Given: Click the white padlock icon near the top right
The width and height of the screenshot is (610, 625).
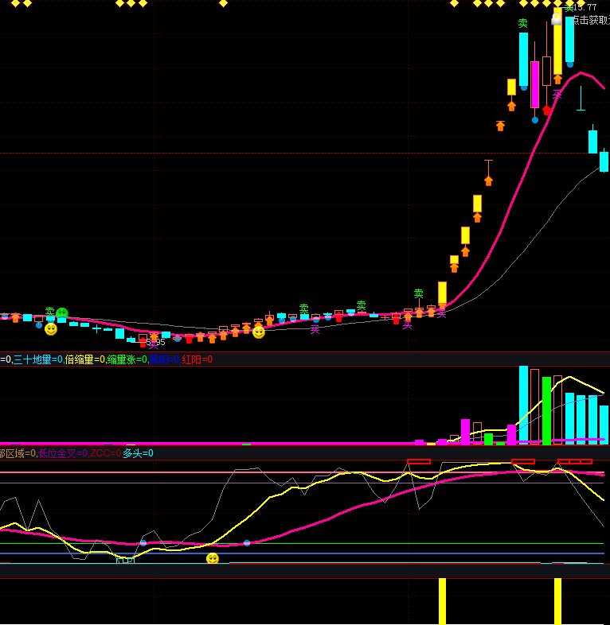Looking at the screenshot, I should tap(557, 19).
